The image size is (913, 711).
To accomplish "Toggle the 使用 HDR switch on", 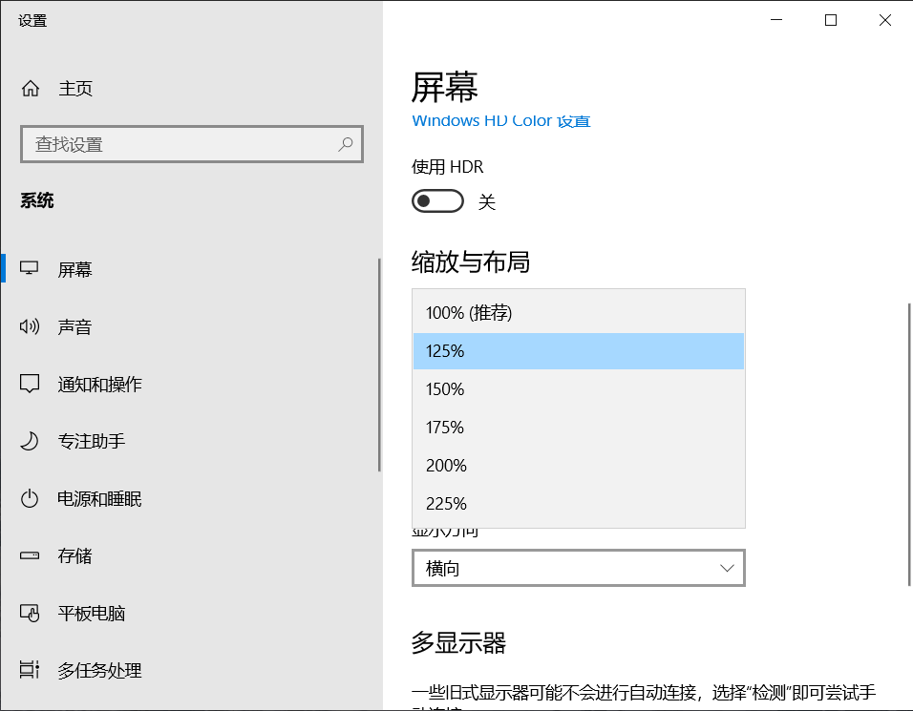I will pyautogui.click(x=436, y=200).
